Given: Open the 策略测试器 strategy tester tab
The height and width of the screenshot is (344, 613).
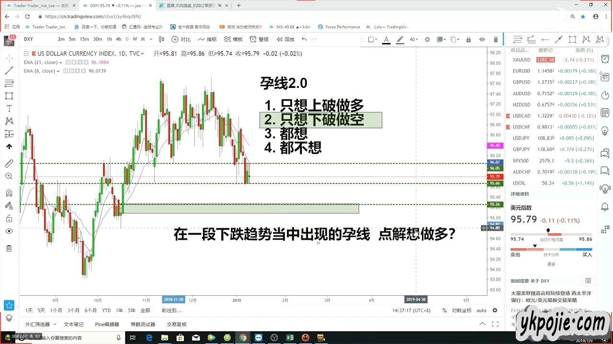Looking at the screenshot, I should (143, 324).
